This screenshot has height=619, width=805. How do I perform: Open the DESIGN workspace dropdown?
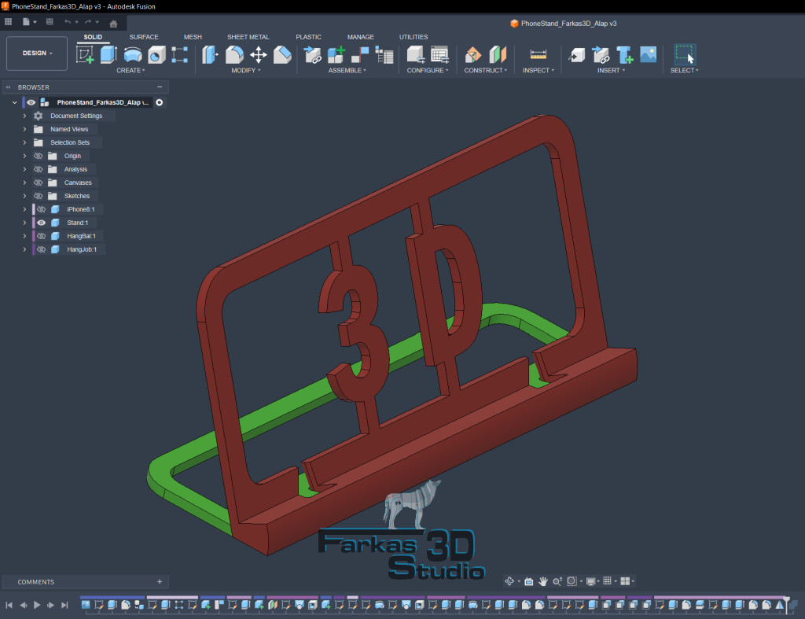coord(37,53)
